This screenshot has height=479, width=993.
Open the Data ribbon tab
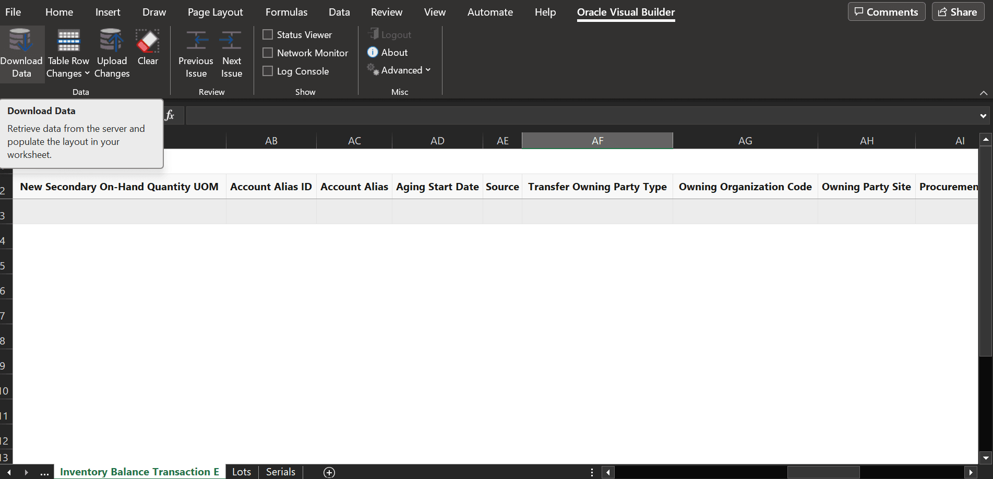339,12
